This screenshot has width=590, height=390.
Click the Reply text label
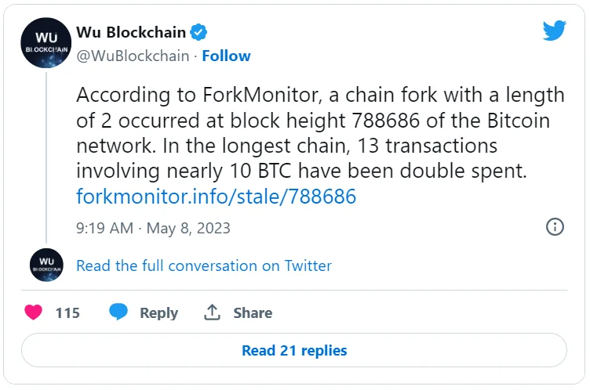click(158, 312)
